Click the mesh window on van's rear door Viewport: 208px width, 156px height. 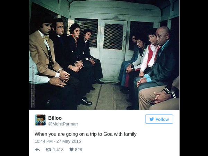pos(113,36)
